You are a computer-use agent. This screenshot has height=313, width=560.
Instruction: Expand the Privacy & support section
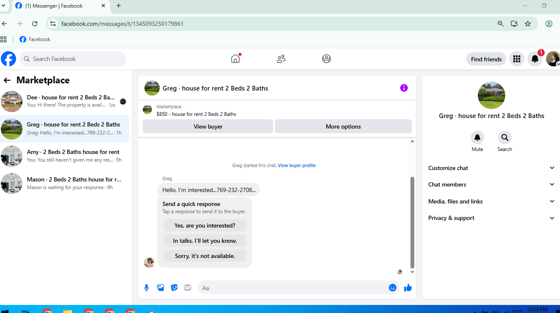pos(491,218)
